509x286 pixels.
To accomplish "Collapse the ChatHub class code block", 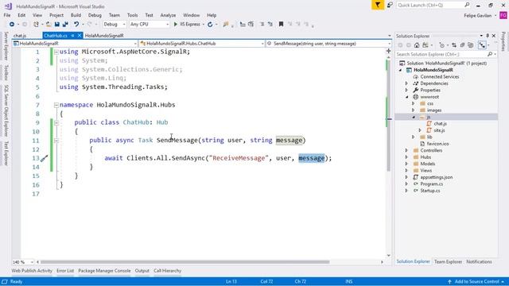I will pos(56,123).
